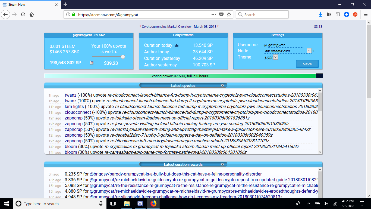This screenshot has height=209, width=371.
Task: Open the Theme dropdown set to Light
Action: [x=275, y=57]
